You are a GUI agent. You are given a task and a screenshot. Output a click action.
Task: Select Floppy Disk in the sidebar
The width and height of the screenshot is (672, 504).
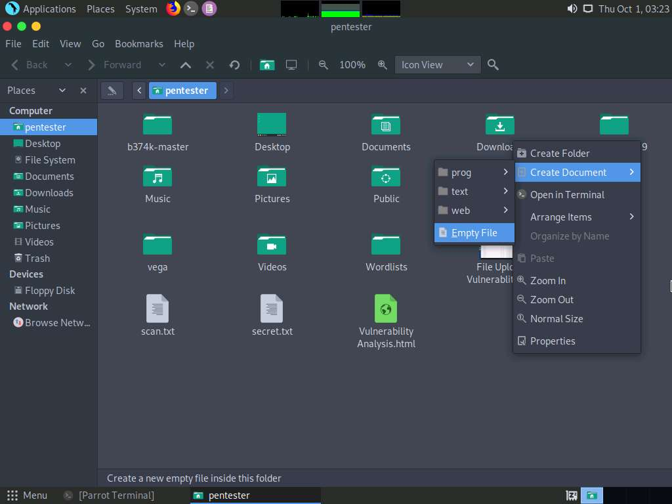point(49,291)
